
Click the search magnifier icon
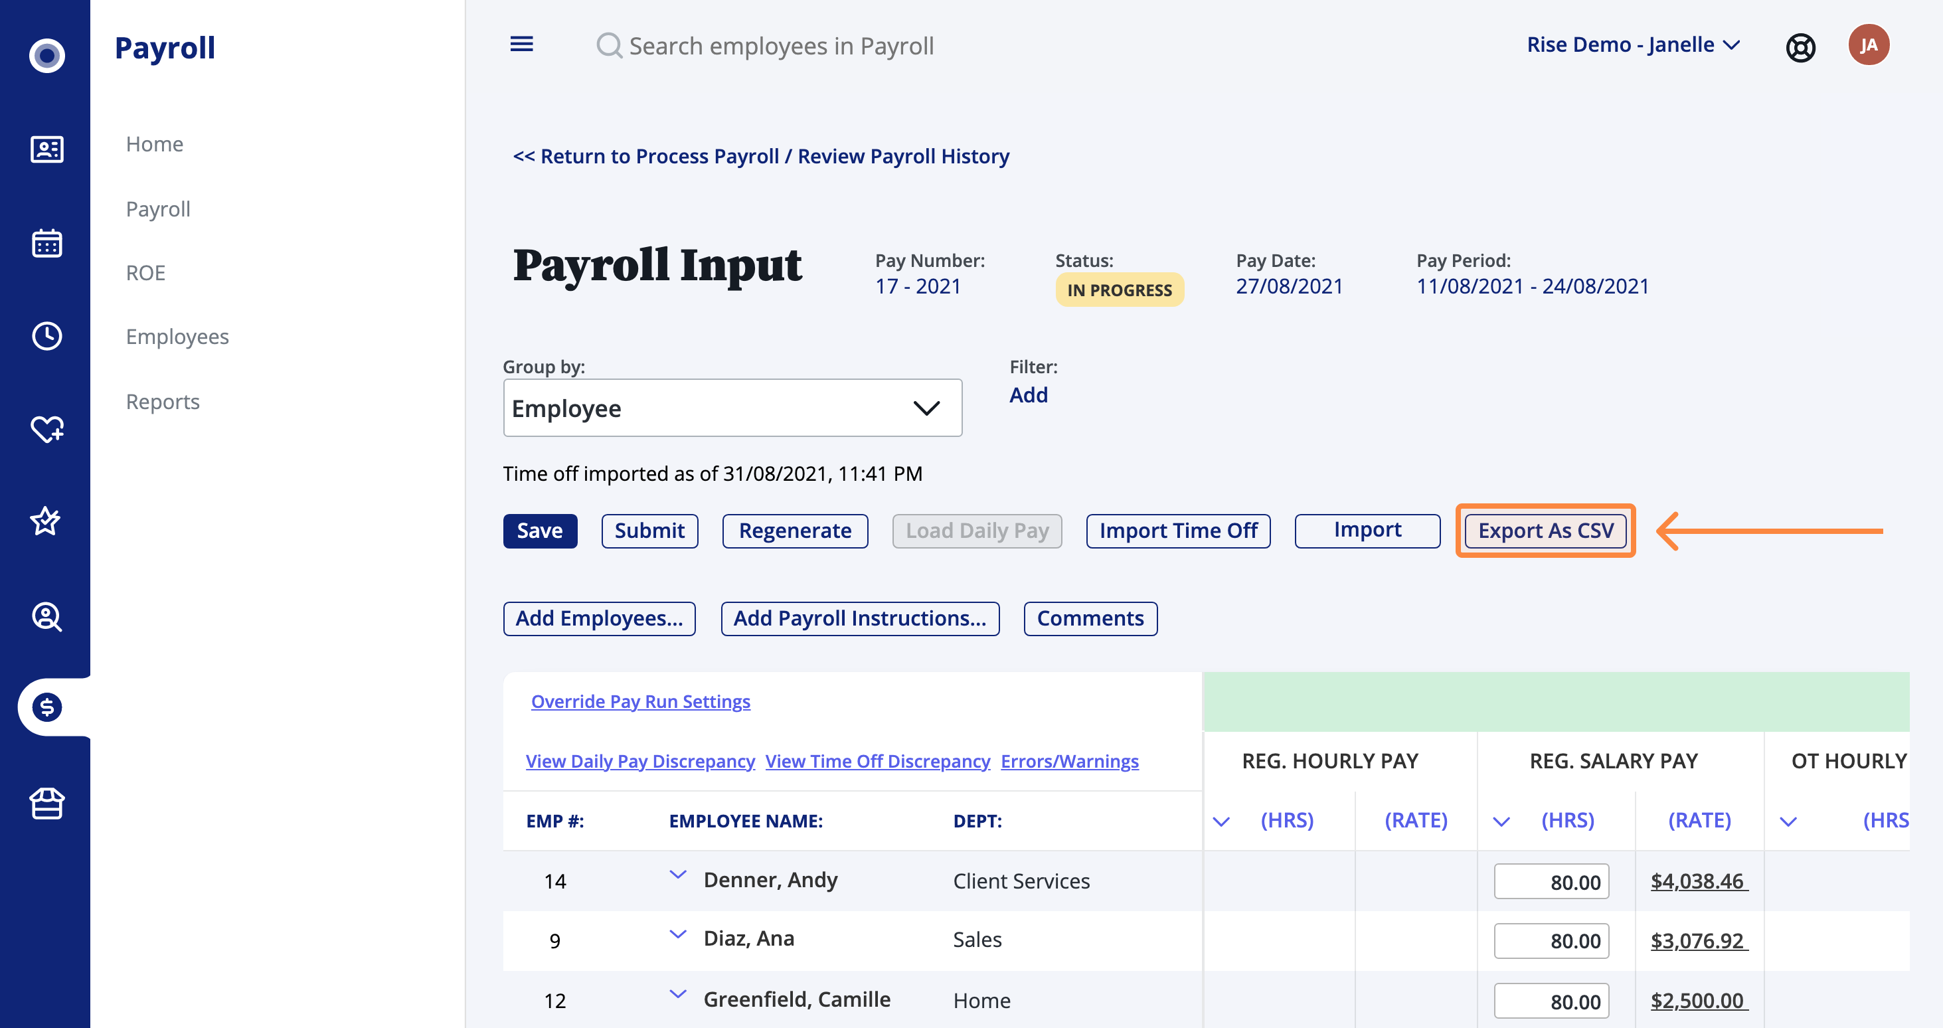[x=609, y=46]
